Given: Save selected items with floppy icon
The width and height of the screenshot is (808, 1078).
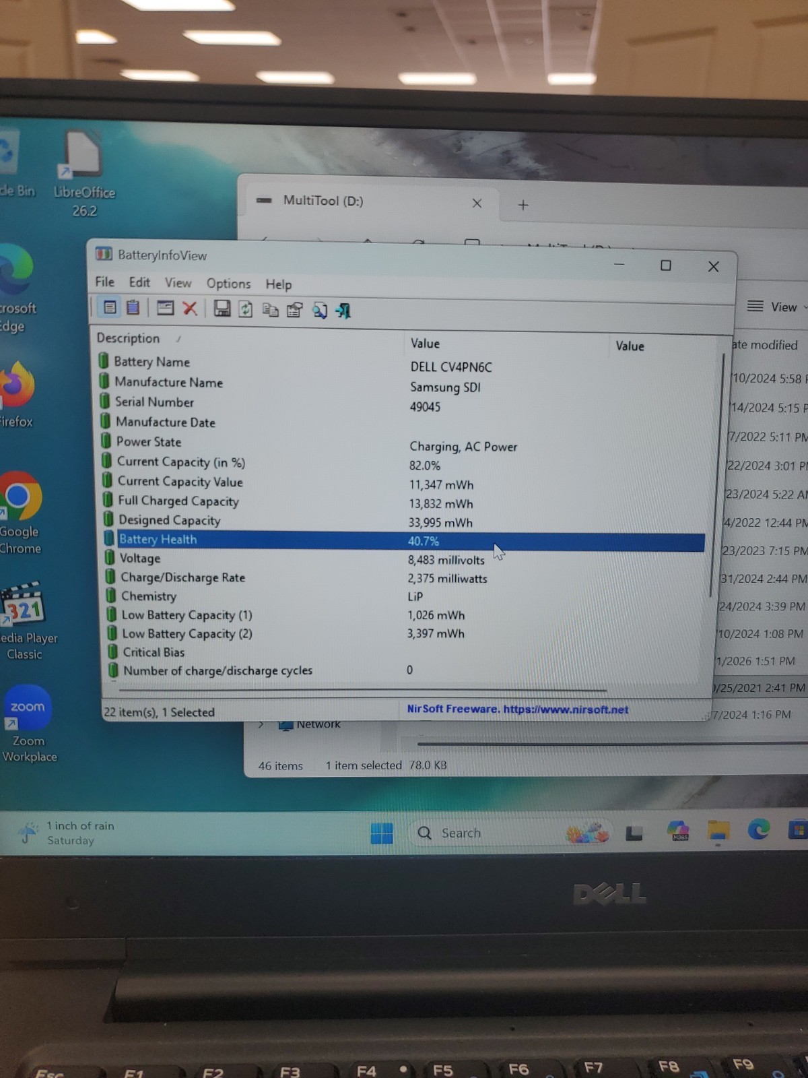Looking at the screenshot, I should [222, 309].
